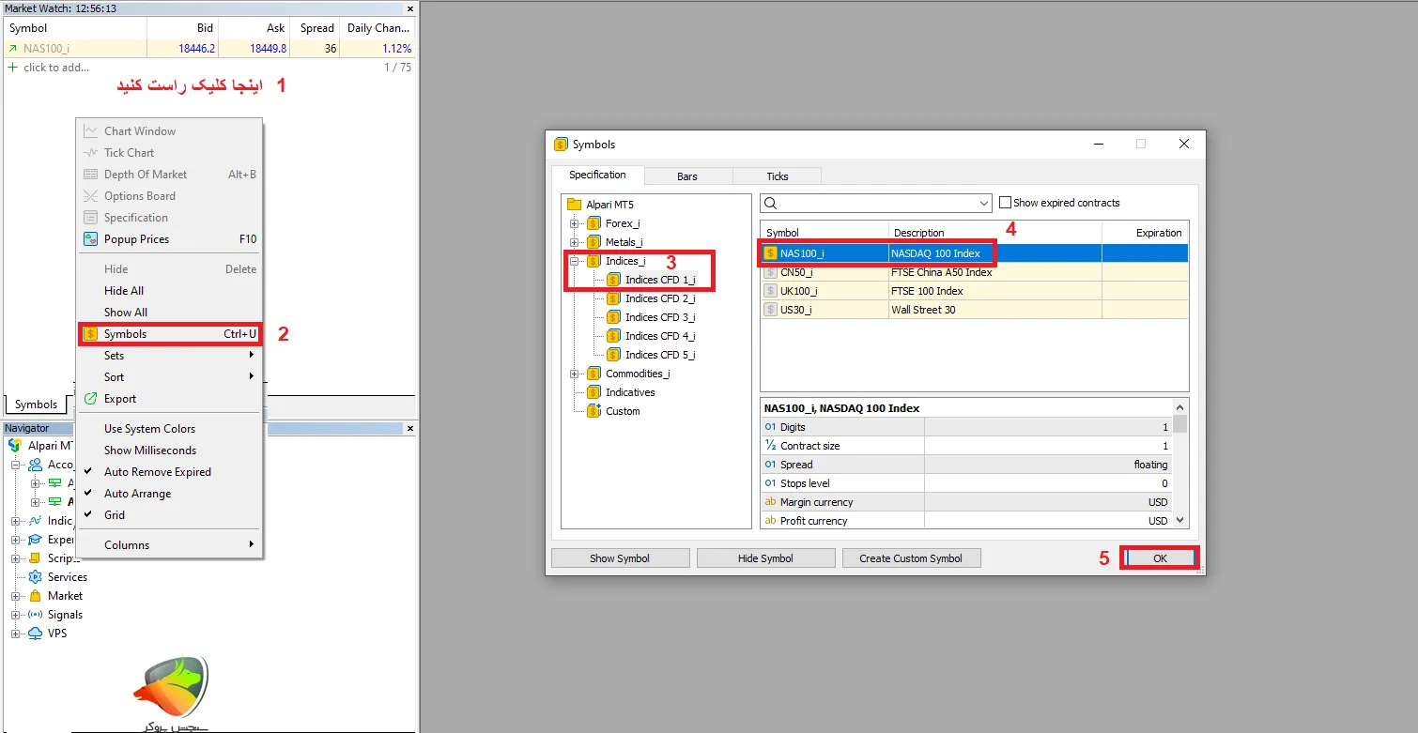Click the Create Custom Symbol button

tap(910, 558)
